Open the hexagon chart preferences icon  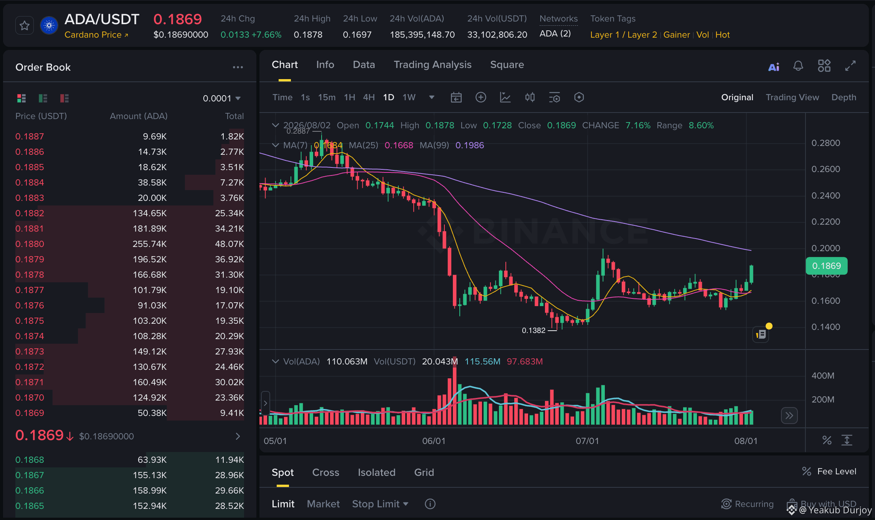click(579, 98)
